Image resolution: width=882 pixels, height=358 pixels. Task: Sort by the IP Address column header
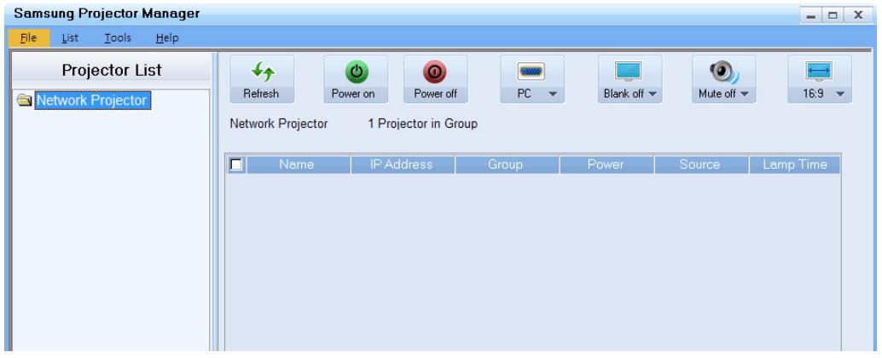click(x=403, y=165)
